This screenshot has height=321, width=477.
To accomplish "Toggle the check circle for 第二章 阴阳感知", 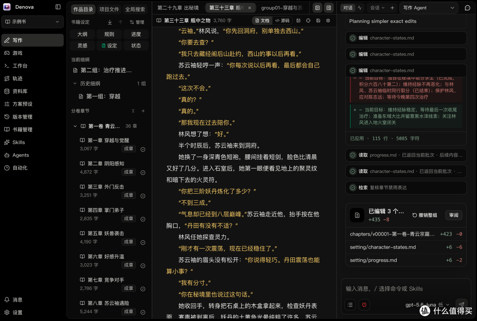I will pos(143,172).
